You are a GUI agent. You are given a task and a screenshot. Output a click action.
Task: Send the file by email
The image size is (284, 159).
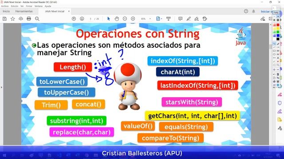tap(271, 19)
